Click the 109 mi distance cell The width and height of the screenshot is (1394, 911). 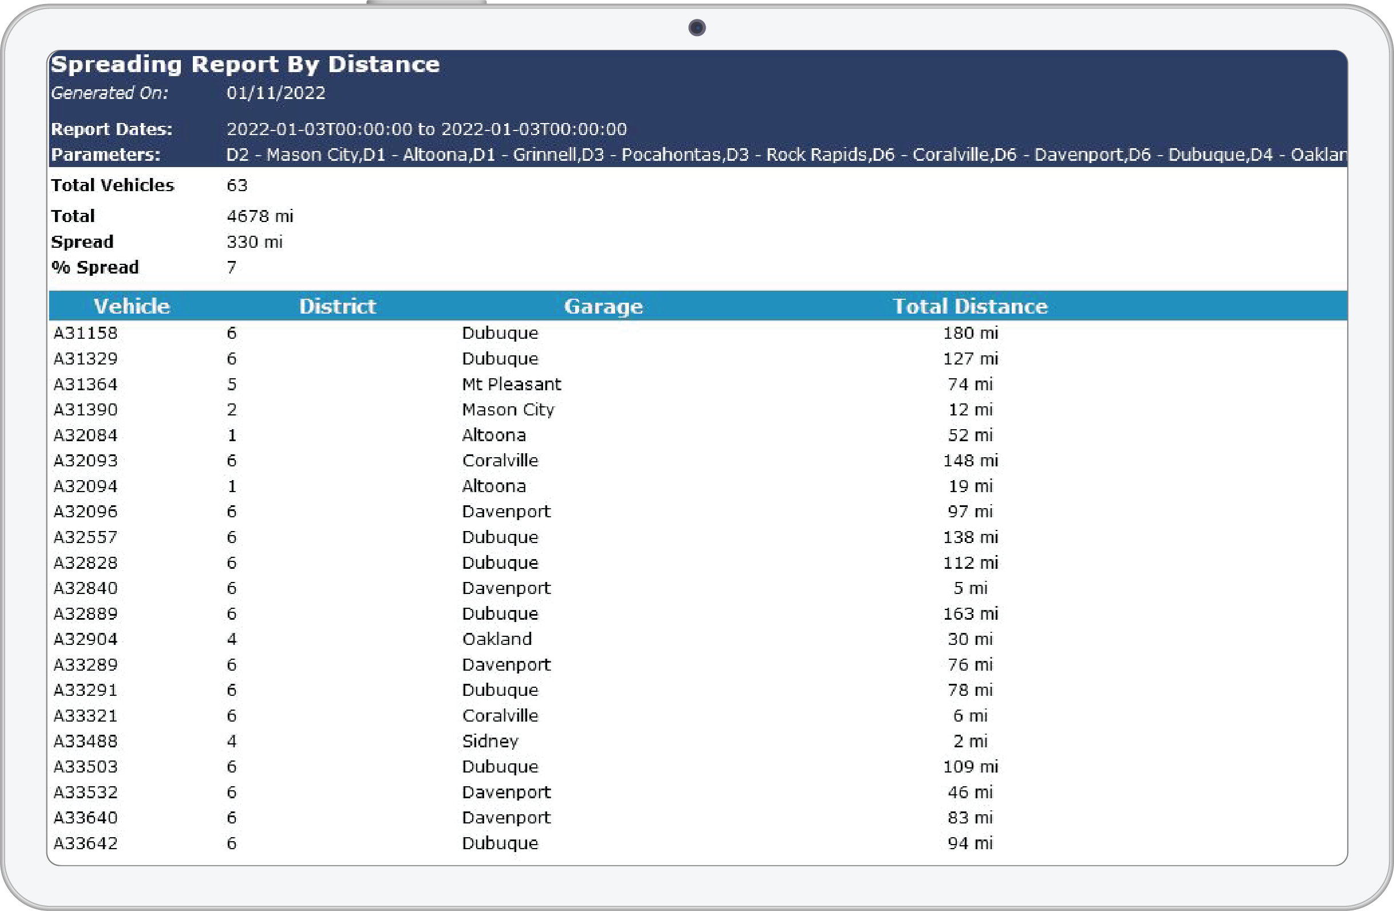(x=971, y=767)
